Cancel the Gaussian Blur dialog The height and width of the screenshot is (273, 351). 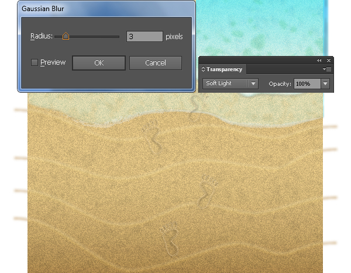[156, 63]
